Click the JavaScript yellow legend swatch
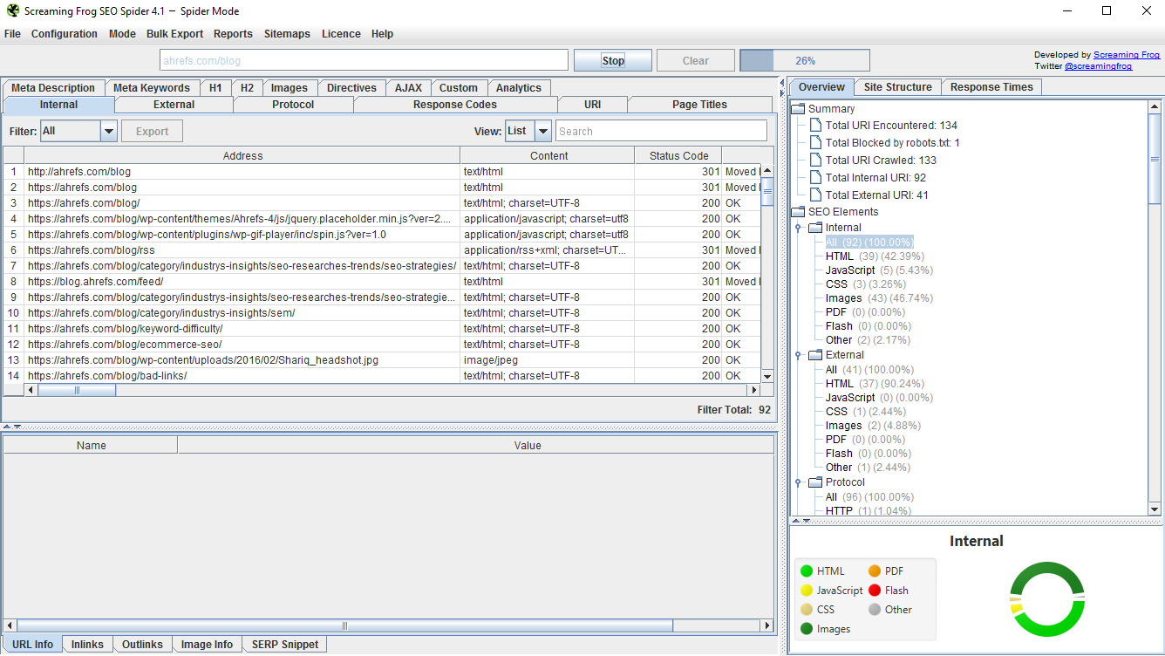1165x656 pixels. coord(806,591)
